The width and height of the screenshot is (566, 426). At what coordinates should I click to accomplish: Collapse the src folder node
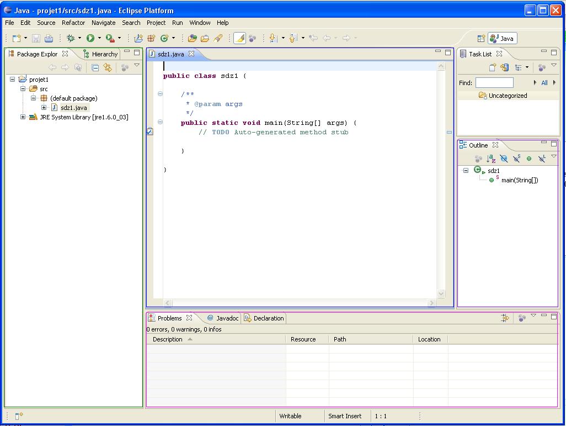coord(23,88)
